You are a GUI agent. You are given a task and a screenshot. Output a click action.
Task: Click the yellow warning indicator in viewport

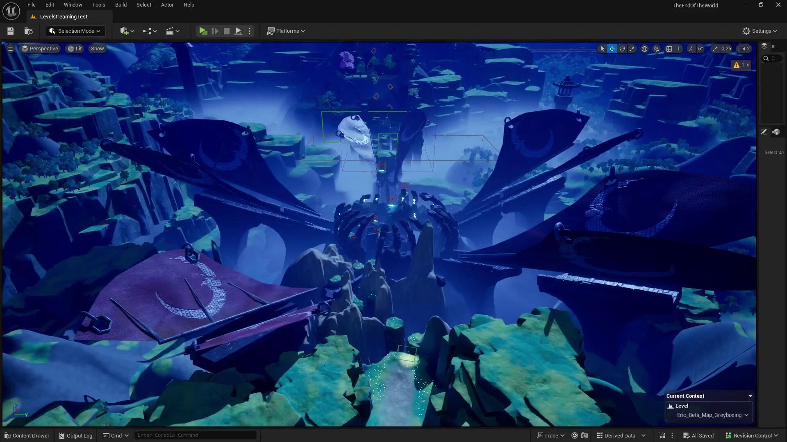pyautogui.click(x=741, y=65)
